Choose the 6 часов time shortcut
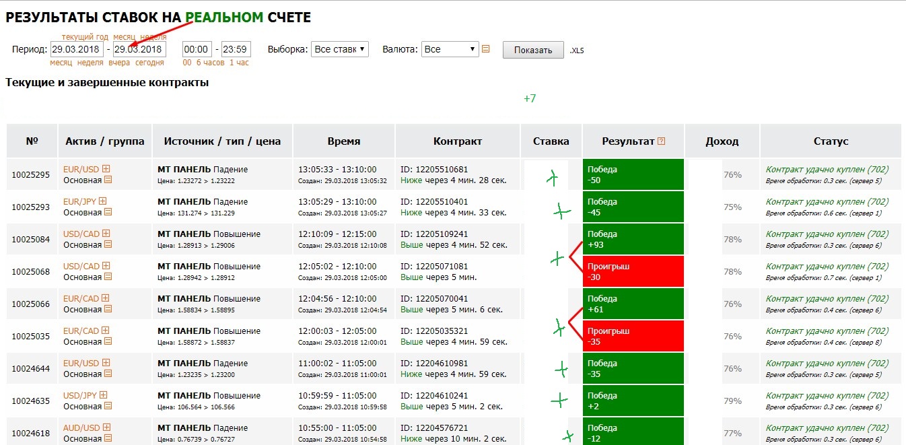This screenshot has width=906, height=445. click(211, 63)
